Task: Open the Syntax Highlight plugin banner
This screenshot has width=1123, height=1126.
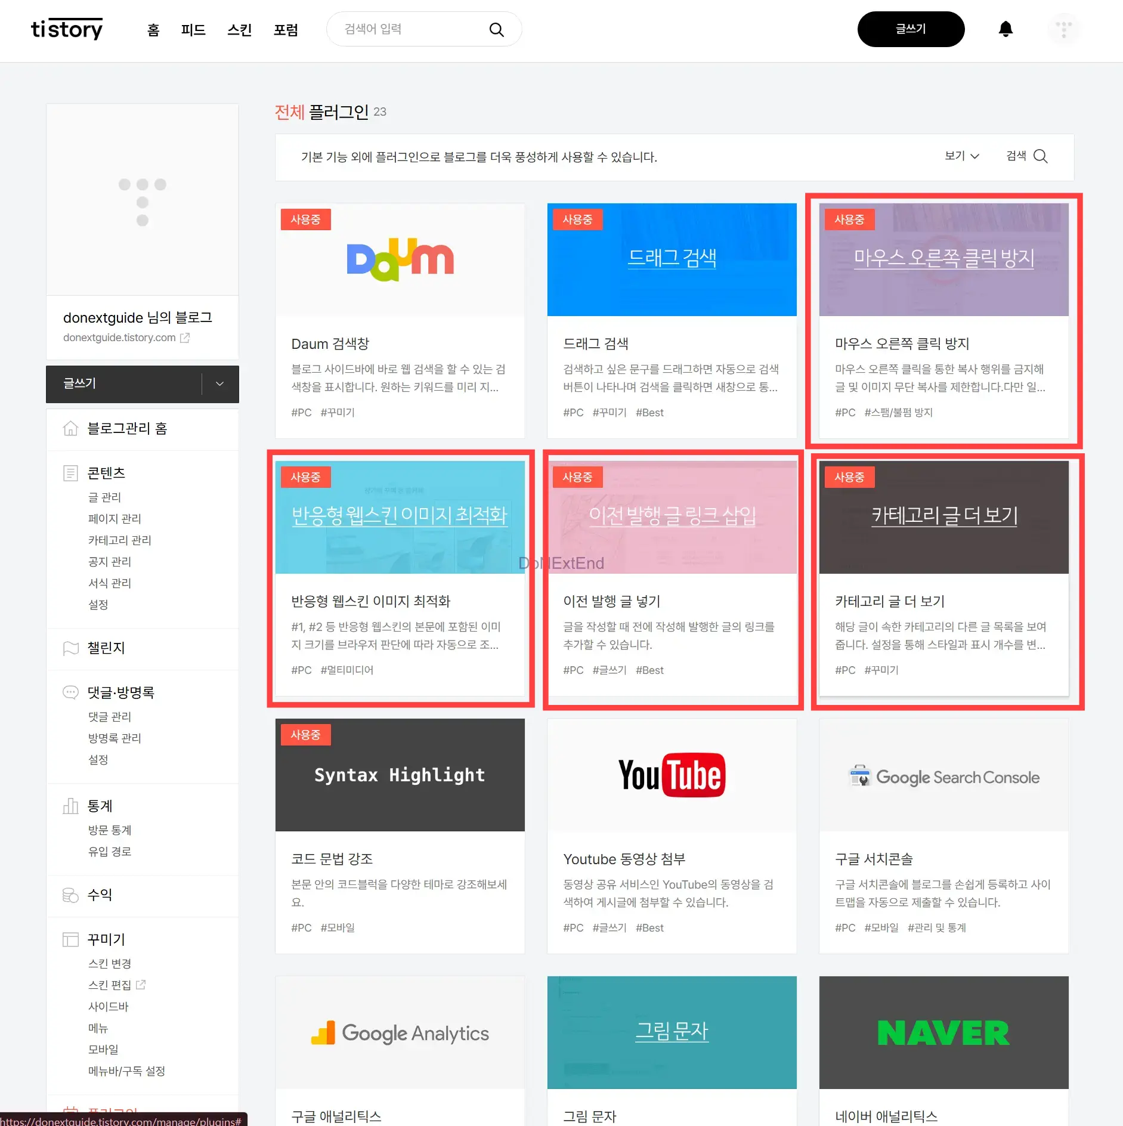Action: point(400,775)
